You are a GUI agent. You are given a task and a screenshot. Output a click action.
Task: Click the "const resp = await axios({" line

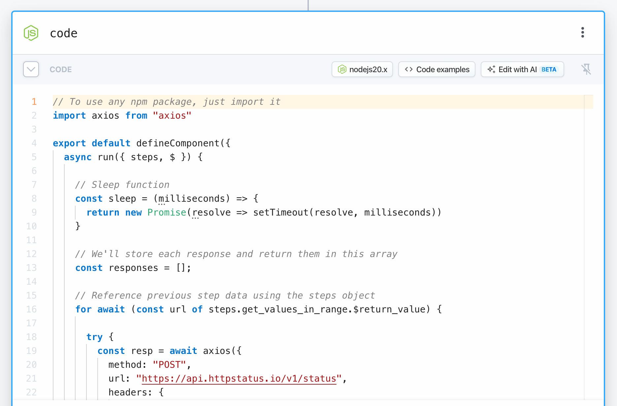pyautogui.click(x=170, y=351)
